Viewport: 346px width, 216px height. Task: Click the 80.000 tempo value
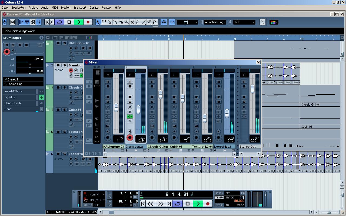point(239,201)
